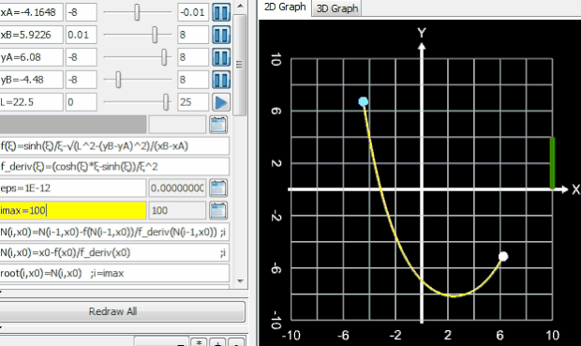This screenshot has width=581, height=346.
Task: Edit the xB=5.9226 value field
Action: [x=31, y=35]
